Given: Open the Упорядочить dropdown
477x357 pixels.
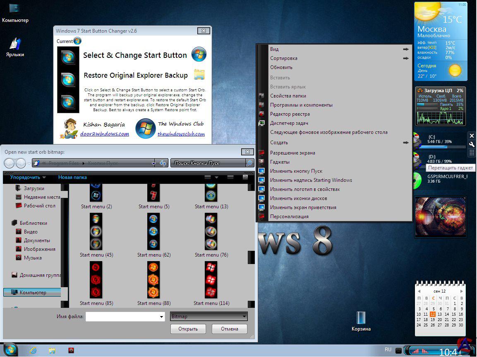Looking at the screenshot, I should tap(28, 177).
